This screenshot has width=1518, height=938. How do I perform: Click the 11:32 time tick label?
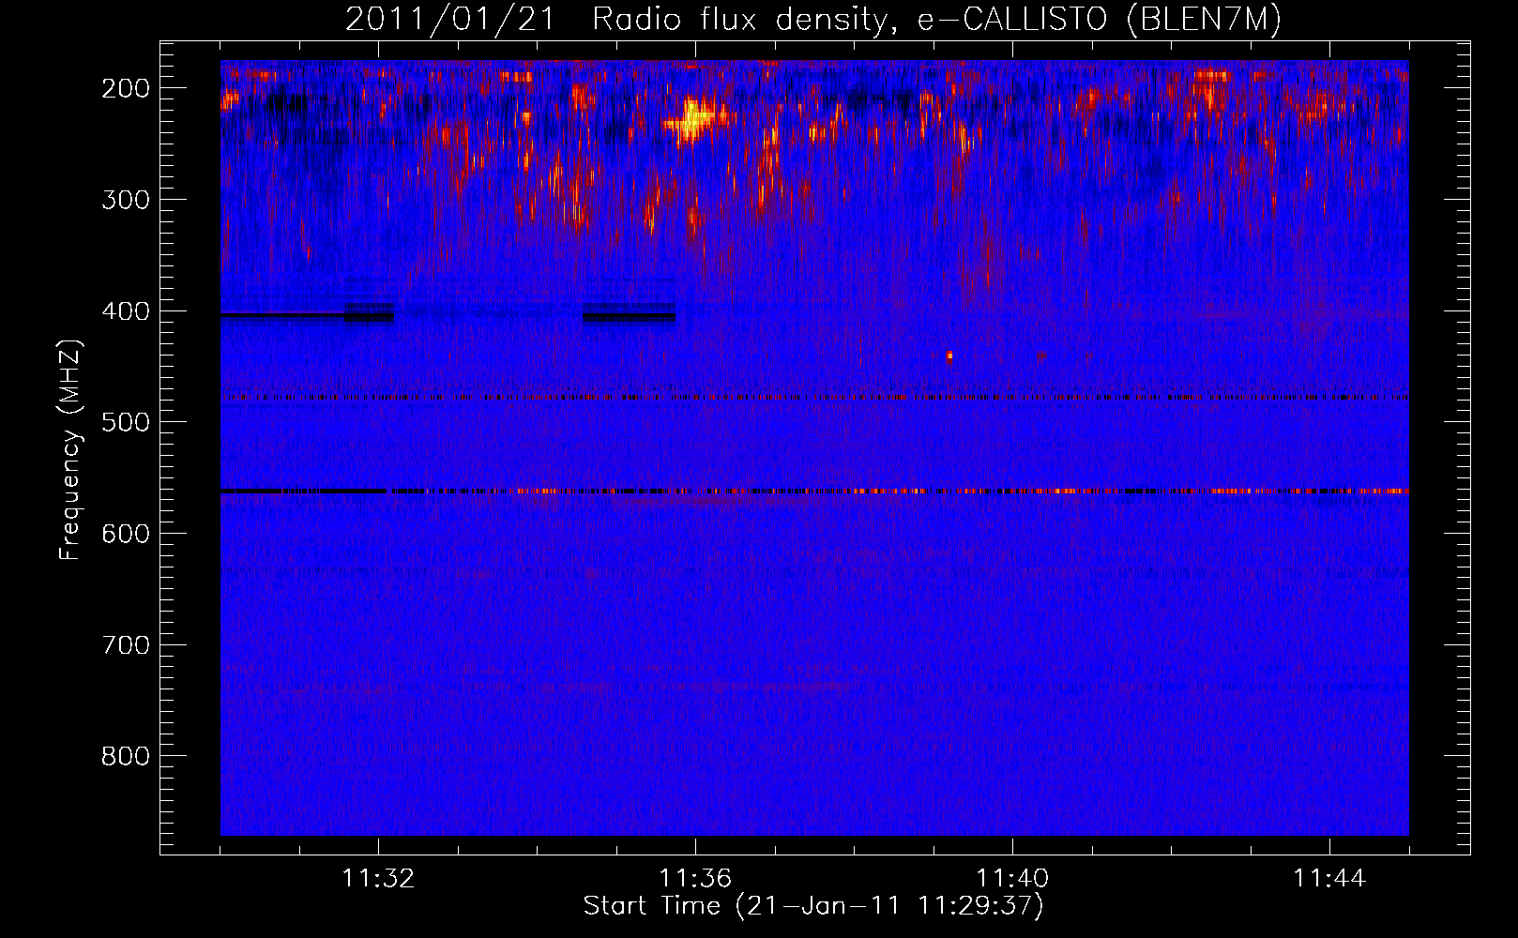(x=378, y=879)
